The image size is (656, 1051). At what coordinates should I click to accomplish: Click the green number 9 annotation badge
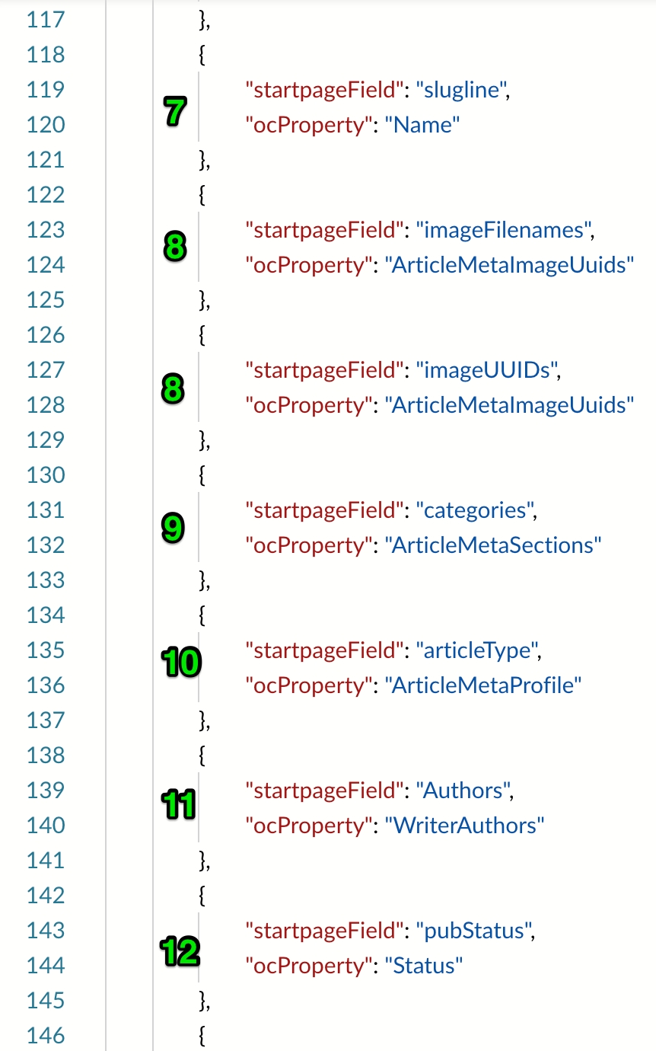pos(174,529)
